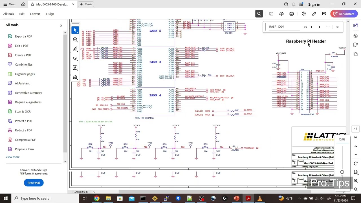This screenshot has width=361, height=203.
Task: Pick the highlight pen tool in quick toolbar
Action: 75,49
